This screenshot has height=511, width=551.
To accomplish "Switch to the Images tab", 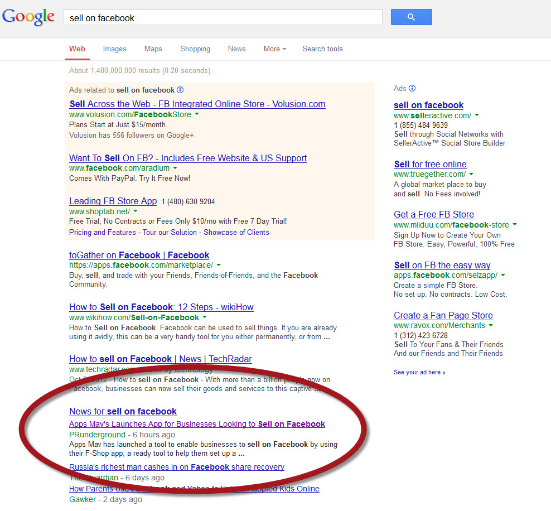I will pos(114,49).
